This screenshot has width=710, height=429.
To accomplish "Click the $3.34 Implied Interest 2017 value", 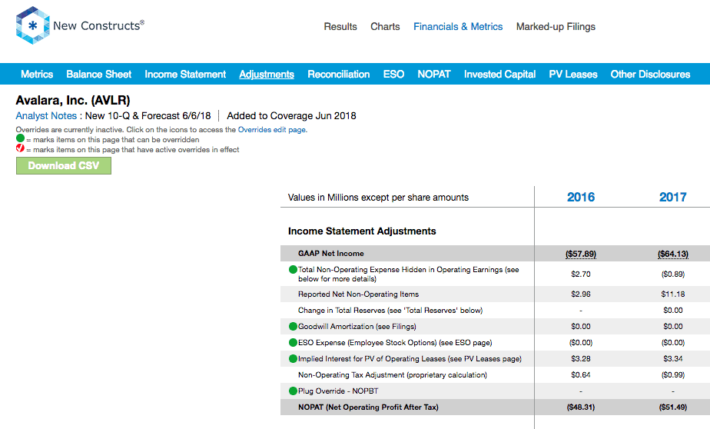I will coord(673,359).
